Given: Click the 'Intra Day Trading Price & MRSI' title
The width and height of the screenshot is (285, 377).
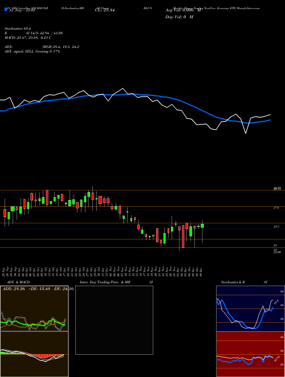Looking at the screenshot, I should tap(116, 282).
